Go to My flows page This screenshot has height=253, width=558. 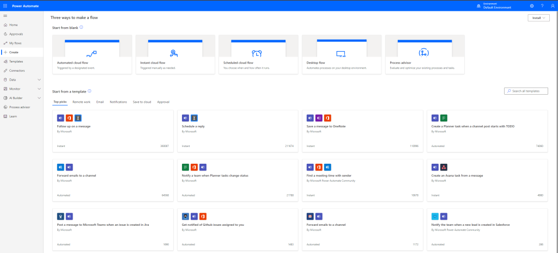[22, 43]
